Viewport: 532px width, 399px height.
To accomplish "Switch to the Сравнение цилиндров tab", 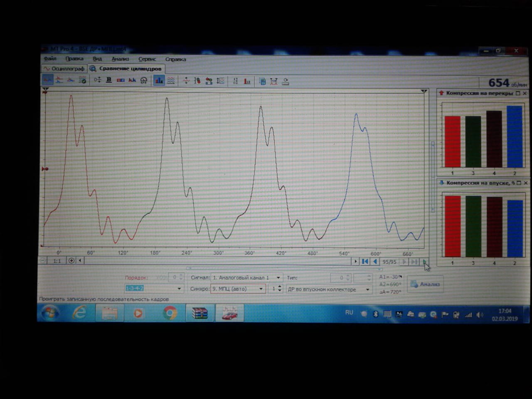I will coord(127,69).
